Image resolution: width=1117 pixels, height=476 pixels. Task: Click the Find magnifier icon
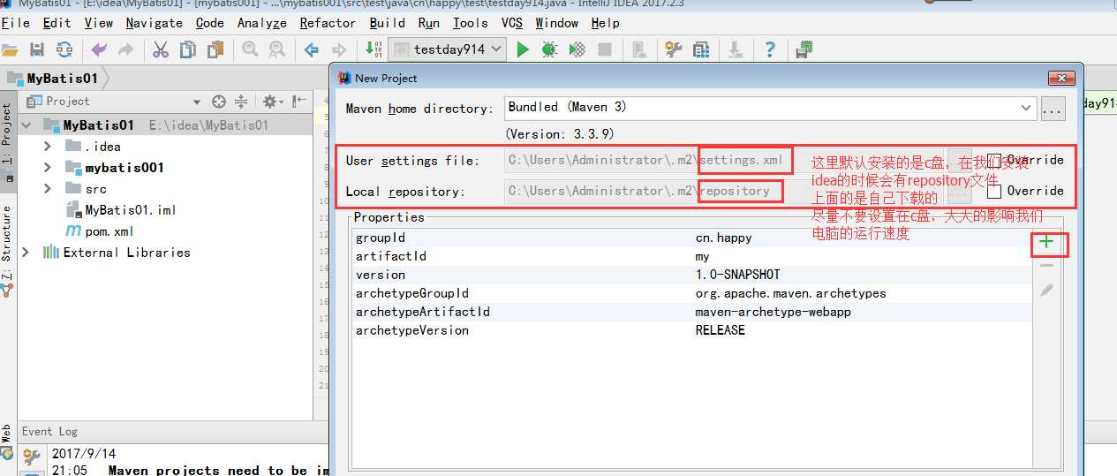[249, 49]
